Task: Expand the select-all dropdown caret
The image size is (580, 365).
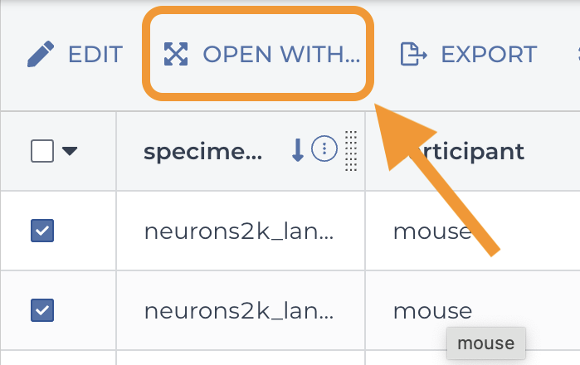Action: (70, 151)
